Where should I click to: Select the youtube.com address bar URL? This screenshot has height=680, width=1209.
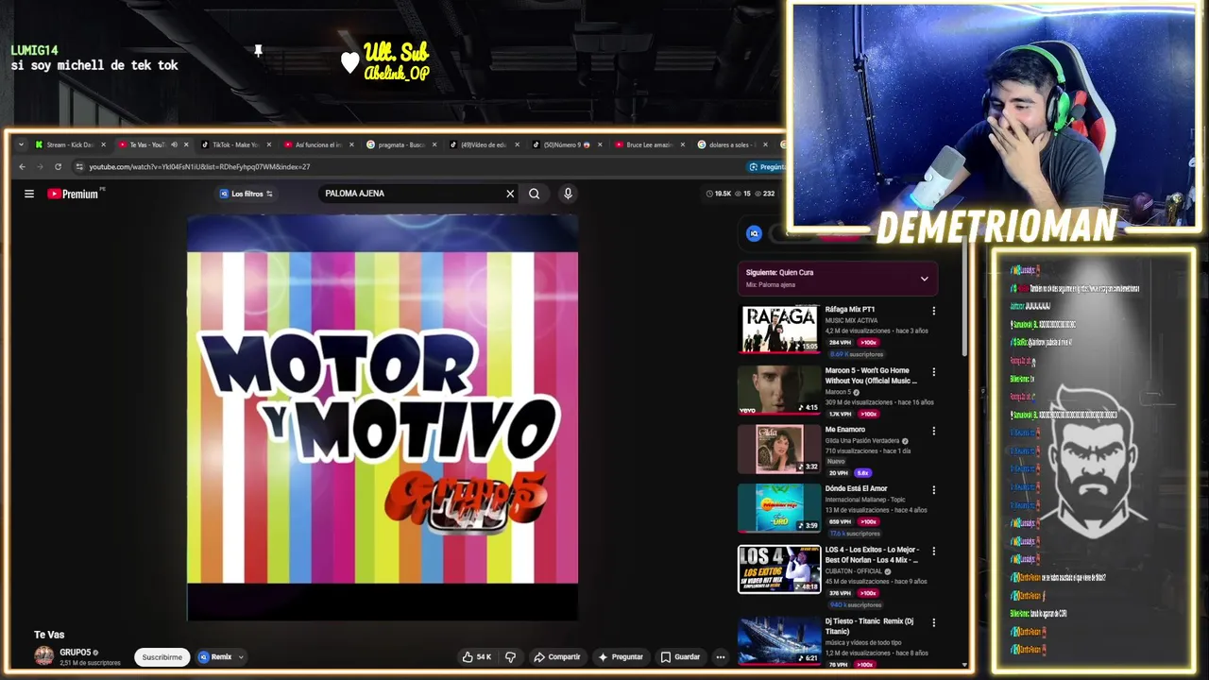point(199,167)
